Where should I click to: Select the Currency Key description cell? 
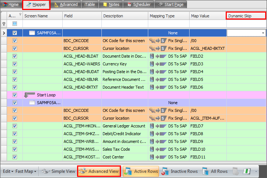pos(125,64)
